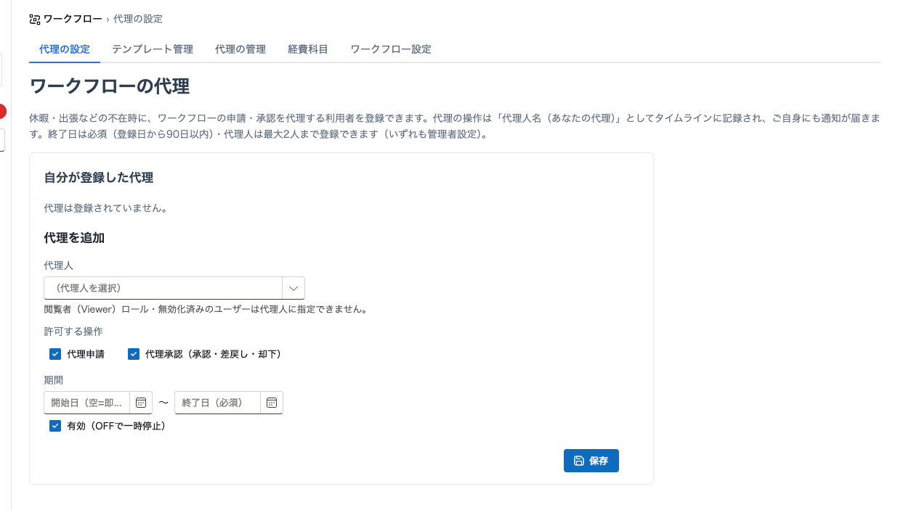Click the red notification badge in the sidebar
This screenshot has width=898, height=510.
2,111
